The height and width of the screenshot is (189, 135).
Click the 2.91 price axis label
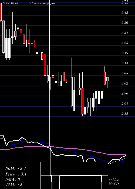coord(125,103)
